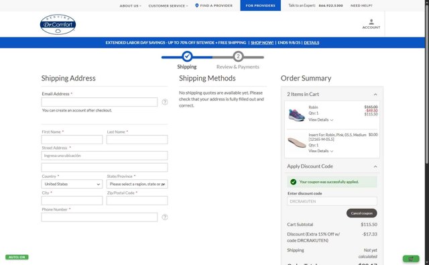Expand View Details for the insert item
This screenshot has height=265, width=429.
pos(321,151)
